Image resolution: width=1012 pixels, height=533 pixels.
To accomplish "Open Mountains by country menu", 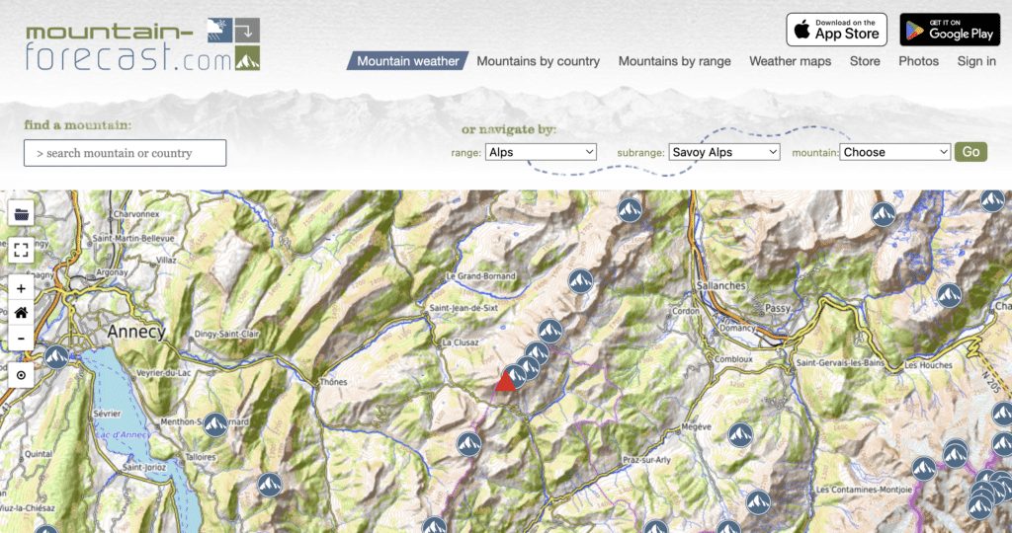I will point(539,61).
